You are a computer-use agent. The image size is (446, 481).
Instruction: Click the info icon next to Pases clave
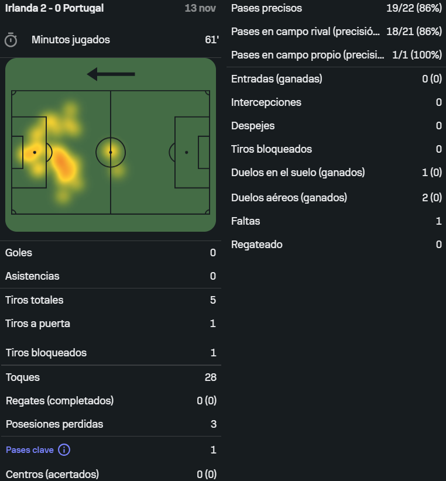click(64, 450)
